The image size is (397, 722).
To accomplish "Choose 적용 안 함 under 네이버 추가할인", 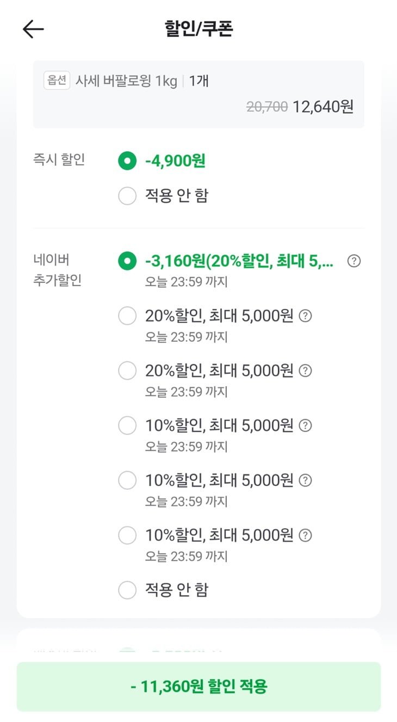I will point(127,590).
